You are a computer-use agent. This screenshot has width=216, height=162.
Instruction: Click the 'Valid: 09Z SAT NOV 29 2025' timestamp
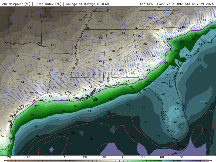[x=190, y=4]
